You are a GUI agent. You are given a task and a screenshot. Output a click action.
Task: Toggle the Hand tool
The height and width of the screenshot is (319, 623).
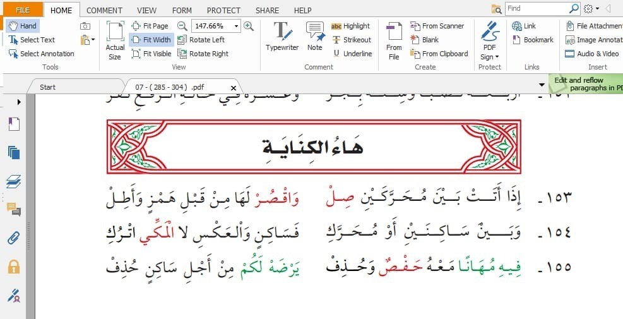pyautogui.click(x=22, y=26)
